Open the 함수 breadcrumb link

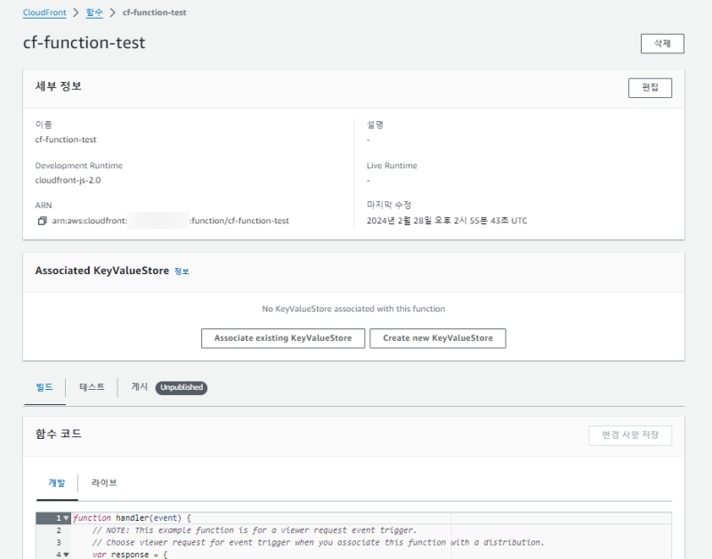[x=94, y=12]
